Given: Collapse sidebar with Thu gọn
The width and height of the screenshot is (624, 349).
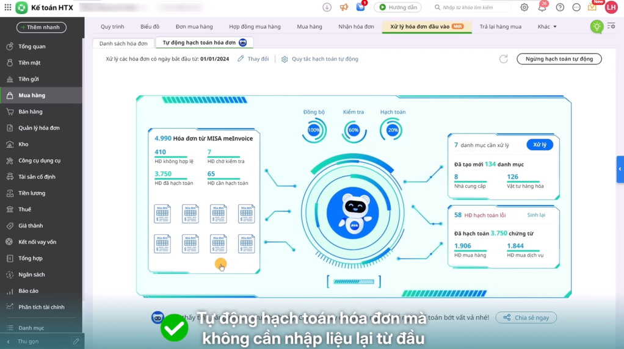Looking at the screenshot, I should 28,341.
